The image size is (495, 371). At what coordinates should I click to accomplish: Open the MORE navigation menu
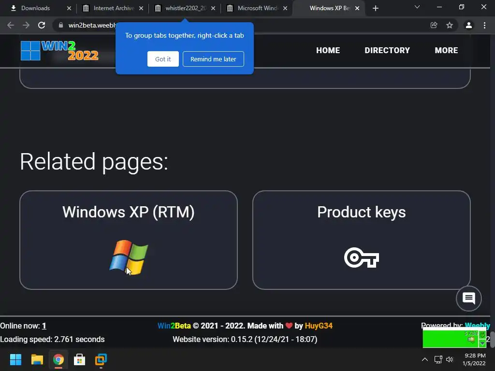click(446, 50)
